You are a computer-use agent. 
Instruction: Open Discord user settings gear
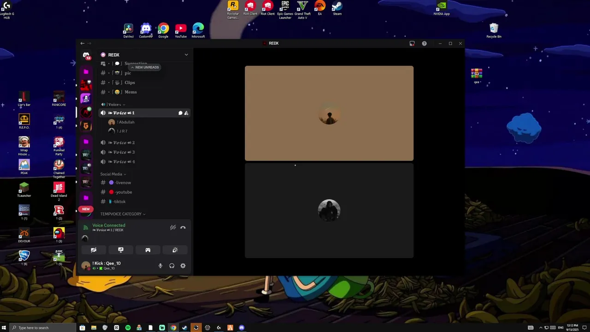183,266
